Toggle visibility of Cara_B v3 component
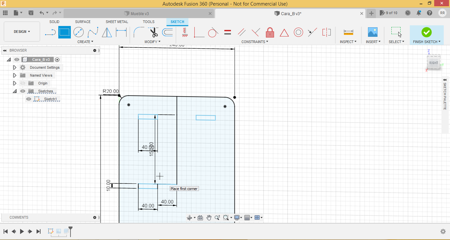The width and height of the screenshot is (450, 240). tap(17, 60)
